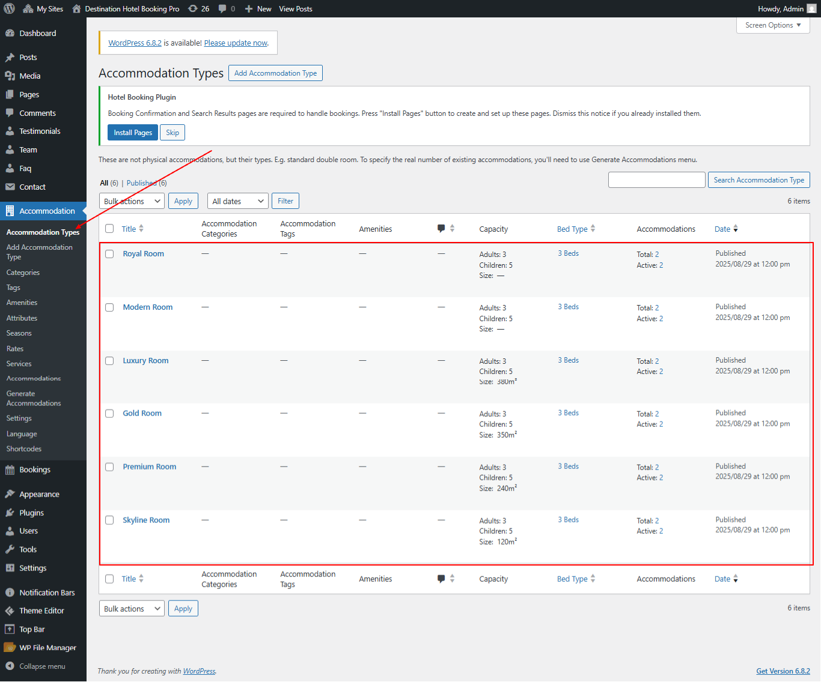Click the Appearance brush icon

click(10, 494)
